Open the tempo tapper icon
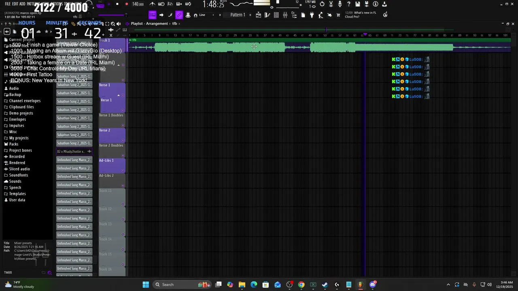Image resolution: width=518 pixels, height=291 pixels. point(321,15)
